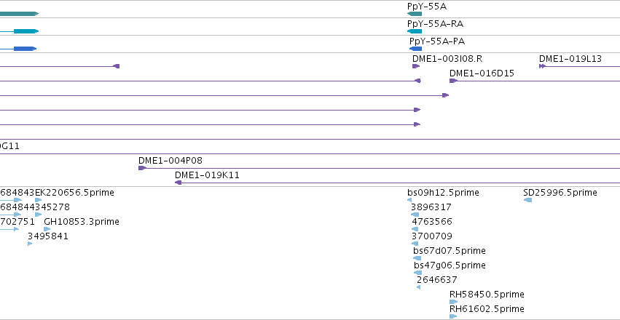Click the EK220656.5prime label

[75, 193]
